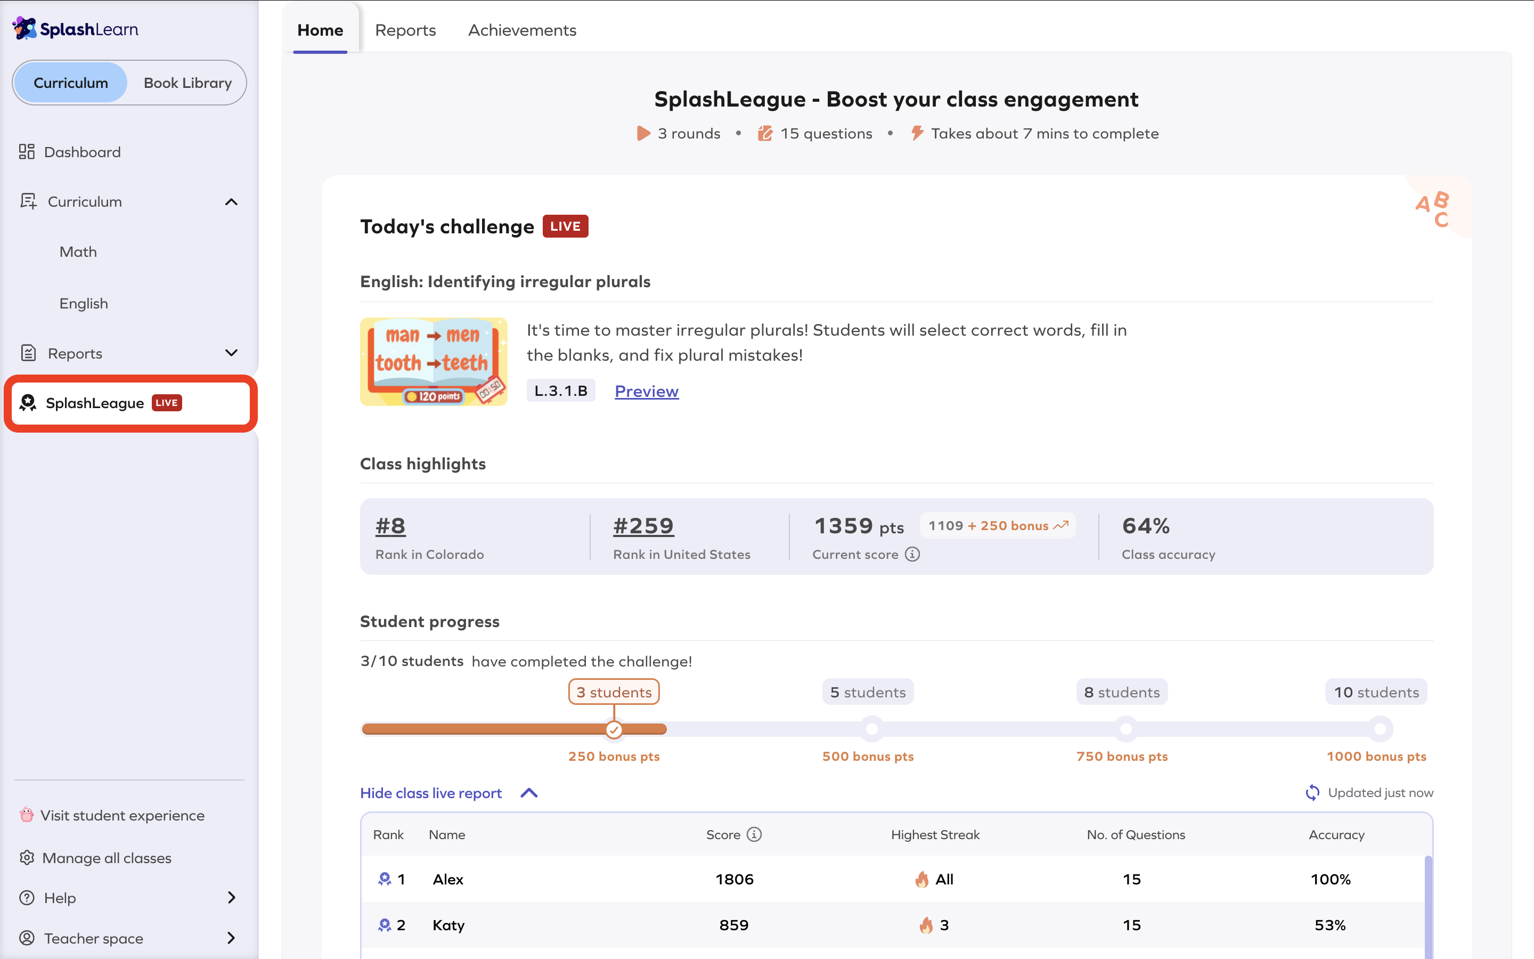Click the flame streak icon in Katy's row
The width and height of the screenshot is (1534, 959).
coord(926,925)
